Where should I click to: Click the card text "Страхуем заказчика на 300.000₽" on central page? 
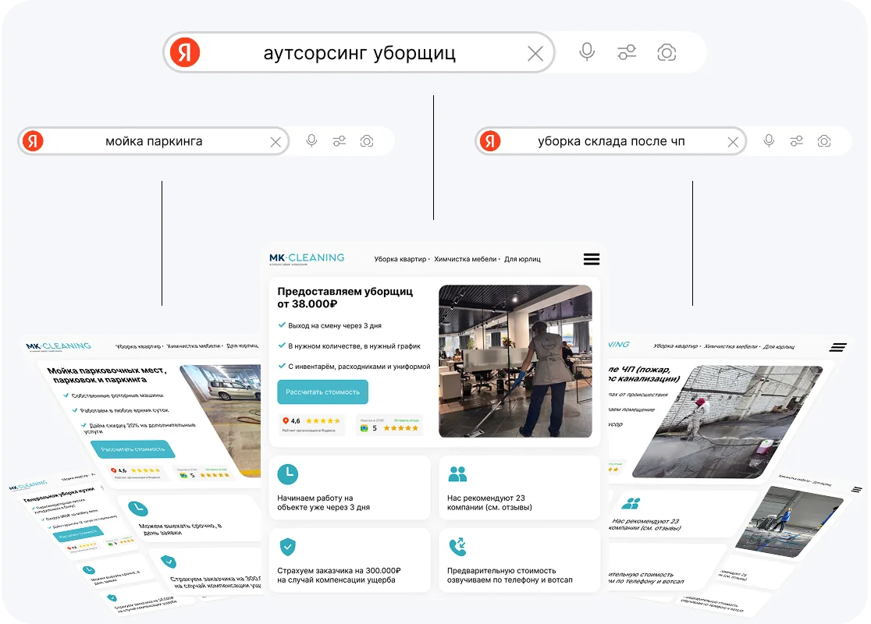click(339, 575)
